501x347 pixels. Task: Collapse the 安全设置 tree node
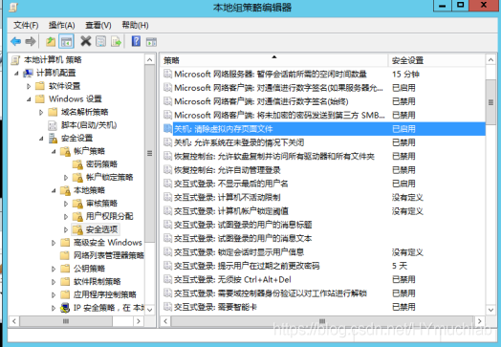tap(41, 139)
